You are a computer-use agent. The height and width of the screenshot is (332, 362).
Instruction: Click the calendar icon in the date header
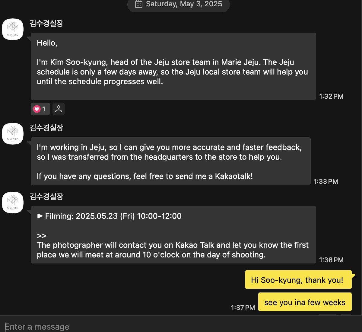(139, 4)
